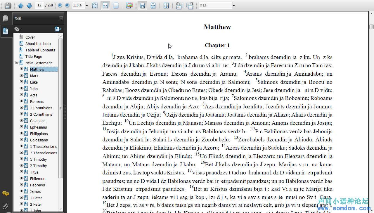Click the document vertical scrollbar thumb
The width and height of the screenshot is (374, 213).
coord(371,27)
